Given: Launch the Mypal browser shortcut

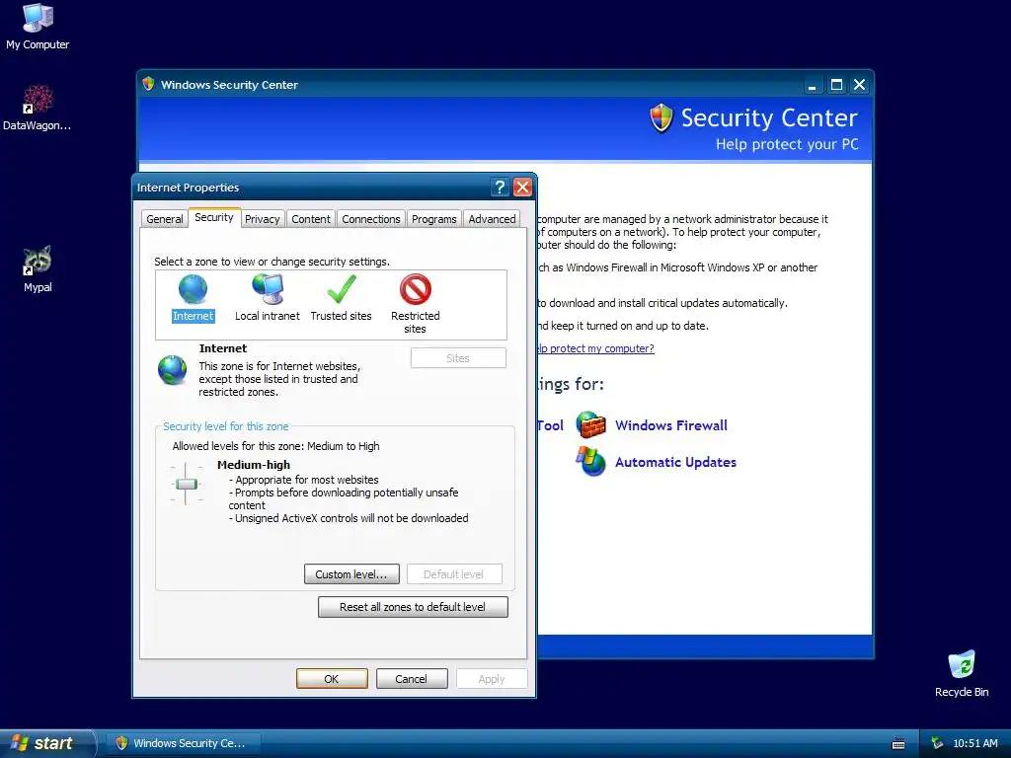Looking at the screenshot, I should [x=38, y=261].
